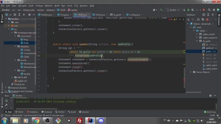This screenshot has width=221, height=124.
Task: Select log4j2.xml file in project tree
Action: 22,81
